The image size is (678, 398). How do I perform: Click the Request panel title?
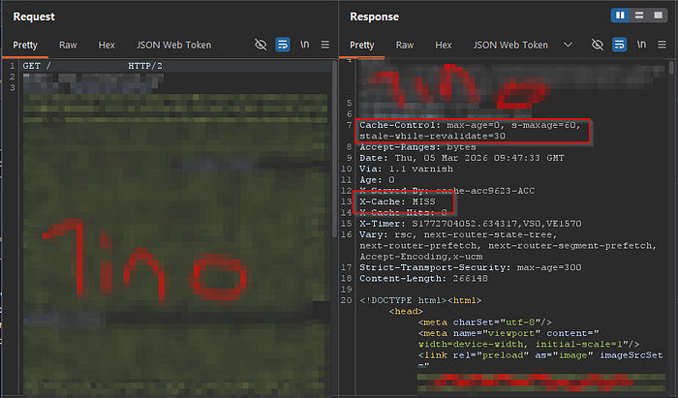34,16
